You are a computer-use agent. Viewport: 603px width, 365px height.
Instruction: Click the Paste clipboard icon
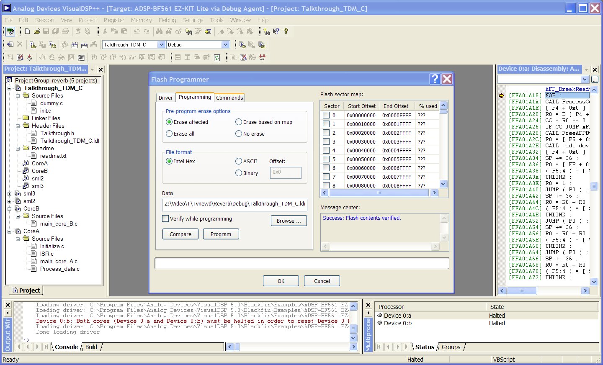[x=124, y=31]
